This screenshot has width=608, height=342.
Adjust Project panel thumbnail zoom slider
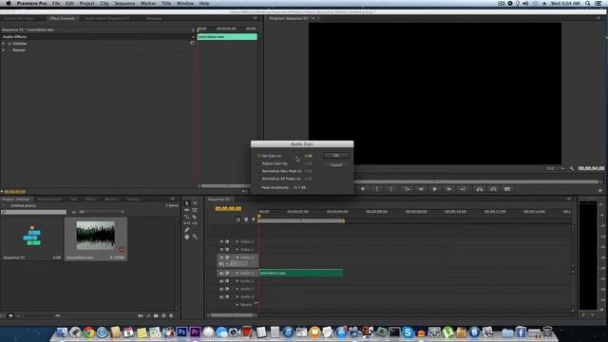39,316
